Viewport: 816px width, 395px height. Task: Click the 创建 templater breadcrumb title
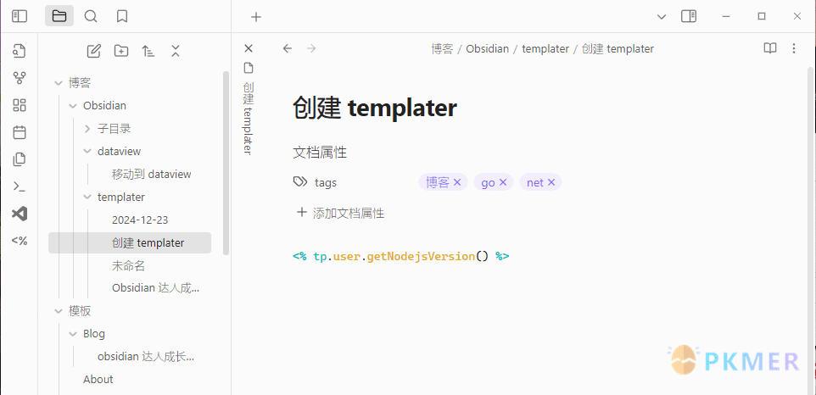[x=618, y=49]
